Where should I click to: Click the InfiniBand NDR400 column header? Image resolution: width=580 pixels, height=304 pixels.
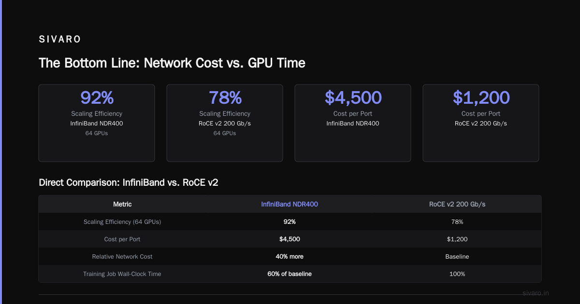coord(290,205)
